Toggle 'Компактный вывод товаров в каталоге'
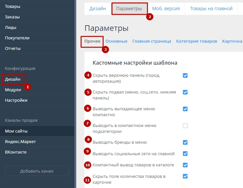 click(185, 165)
